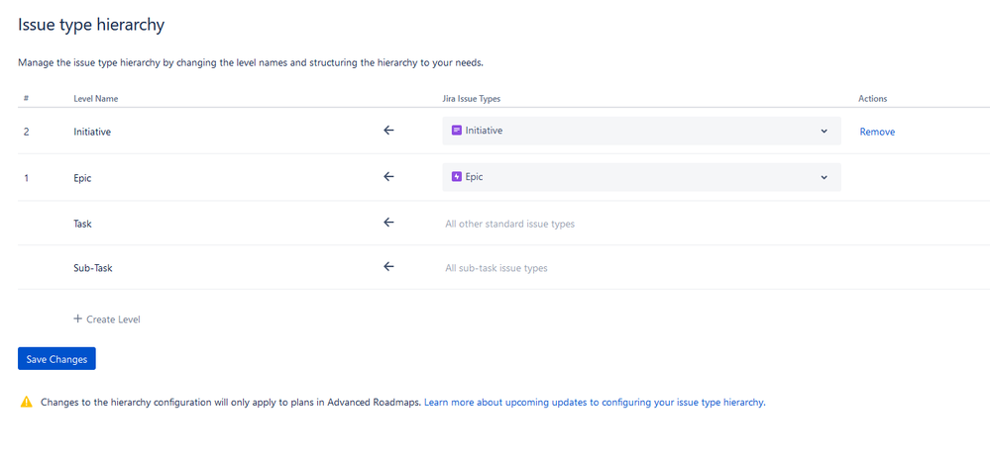The width and height of the screenshot is (990, 460).
Task: Click the 'Manage the issue type hierarchy' description
Action: coord(251,63)
